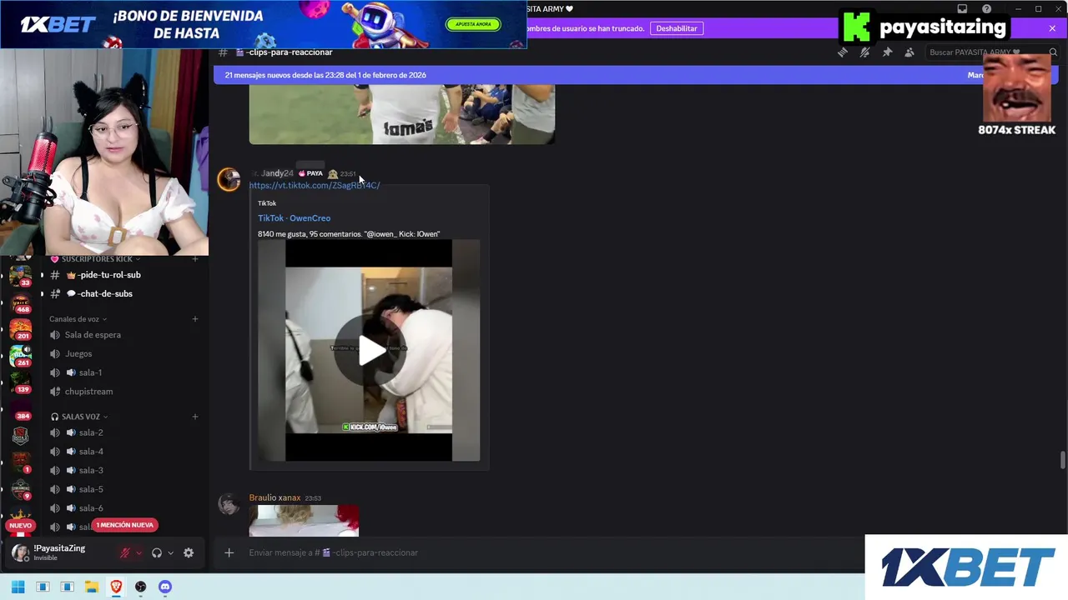Click !PayasitaZing user profile avatar
Viewport: 1068px width, 600px height.
20,552
